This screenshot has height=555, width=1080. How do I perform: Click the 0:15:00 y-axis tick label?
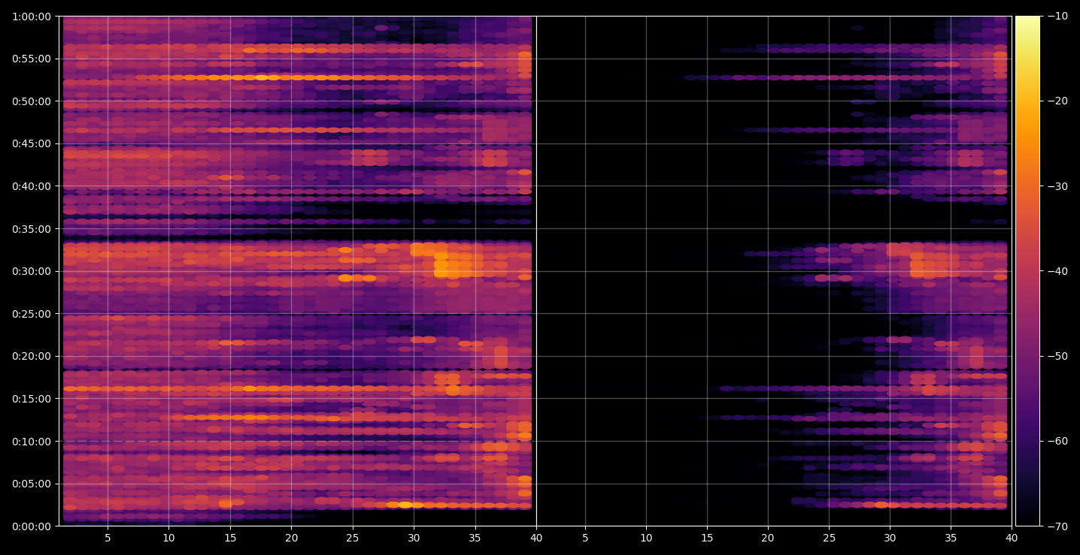(x=32, y=398)
